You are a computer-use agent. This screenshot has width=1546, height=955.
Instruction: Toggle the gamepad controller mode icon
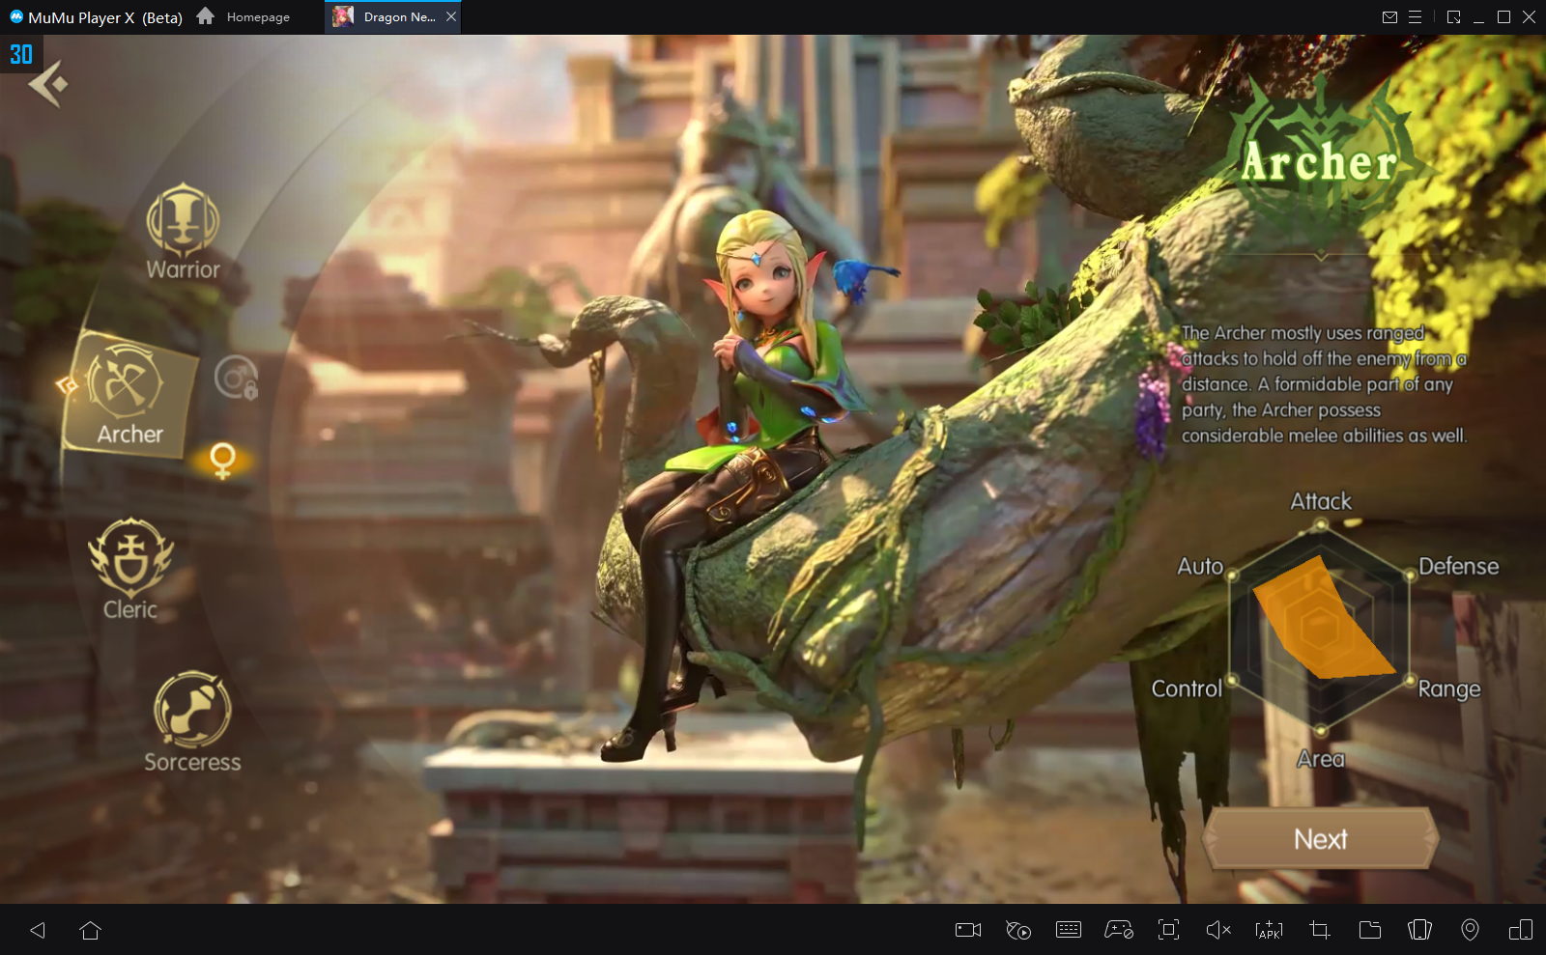[x=1118, y=930]
